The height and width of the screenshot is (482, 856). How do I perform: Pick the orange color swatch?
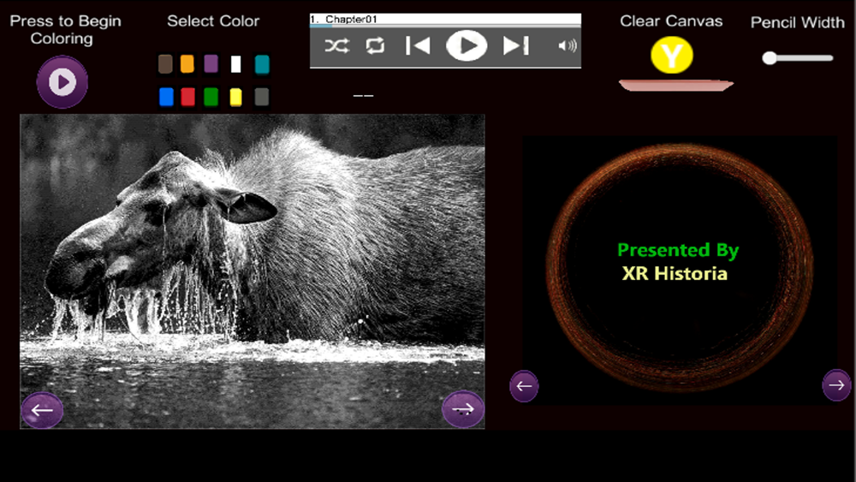187,64
